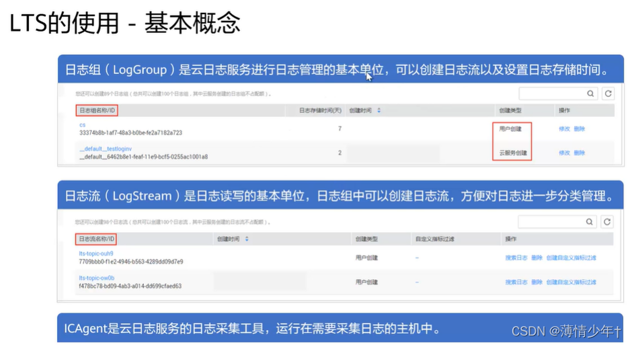Click 删除 for lts-topic-ouh9 stream
This screenshot has height=345, width=632.
click(x=537, y=258)
